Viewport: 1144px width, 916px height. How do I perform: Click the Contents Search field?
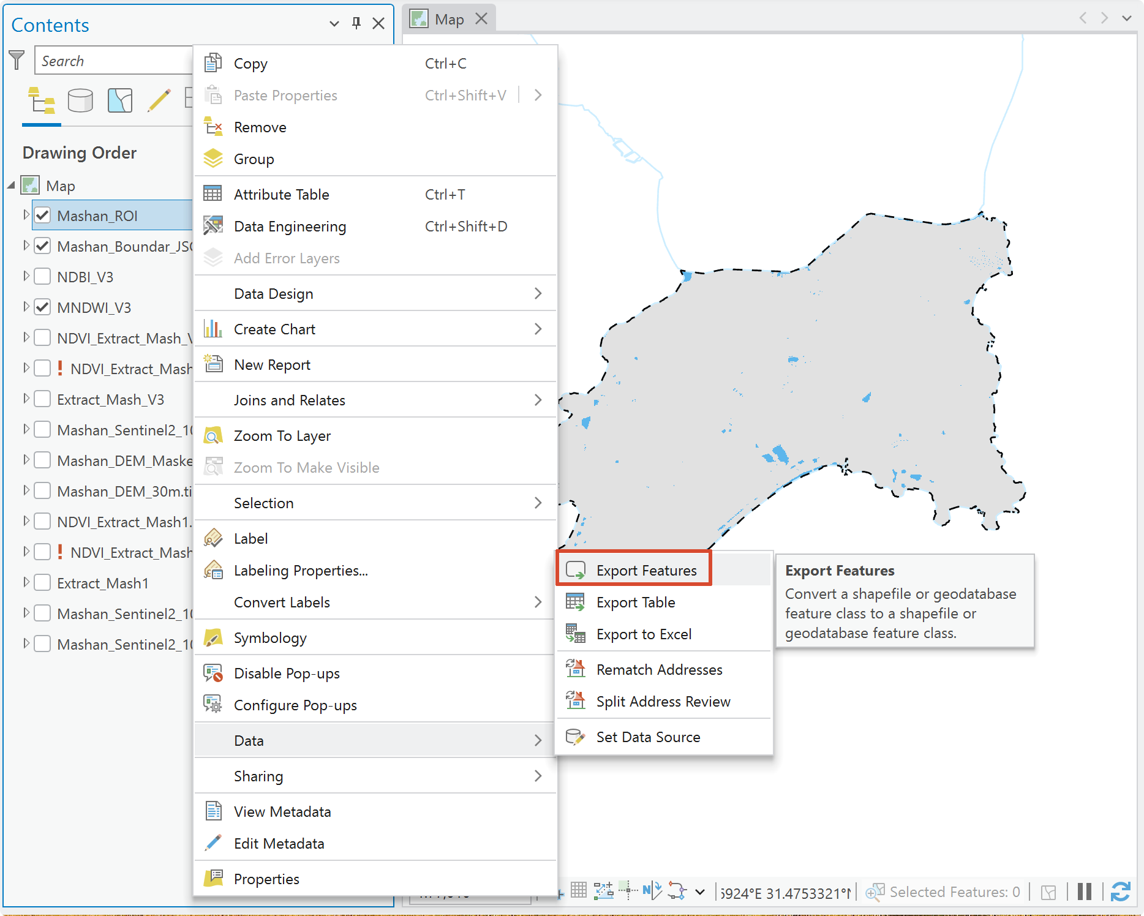point(114,61)
